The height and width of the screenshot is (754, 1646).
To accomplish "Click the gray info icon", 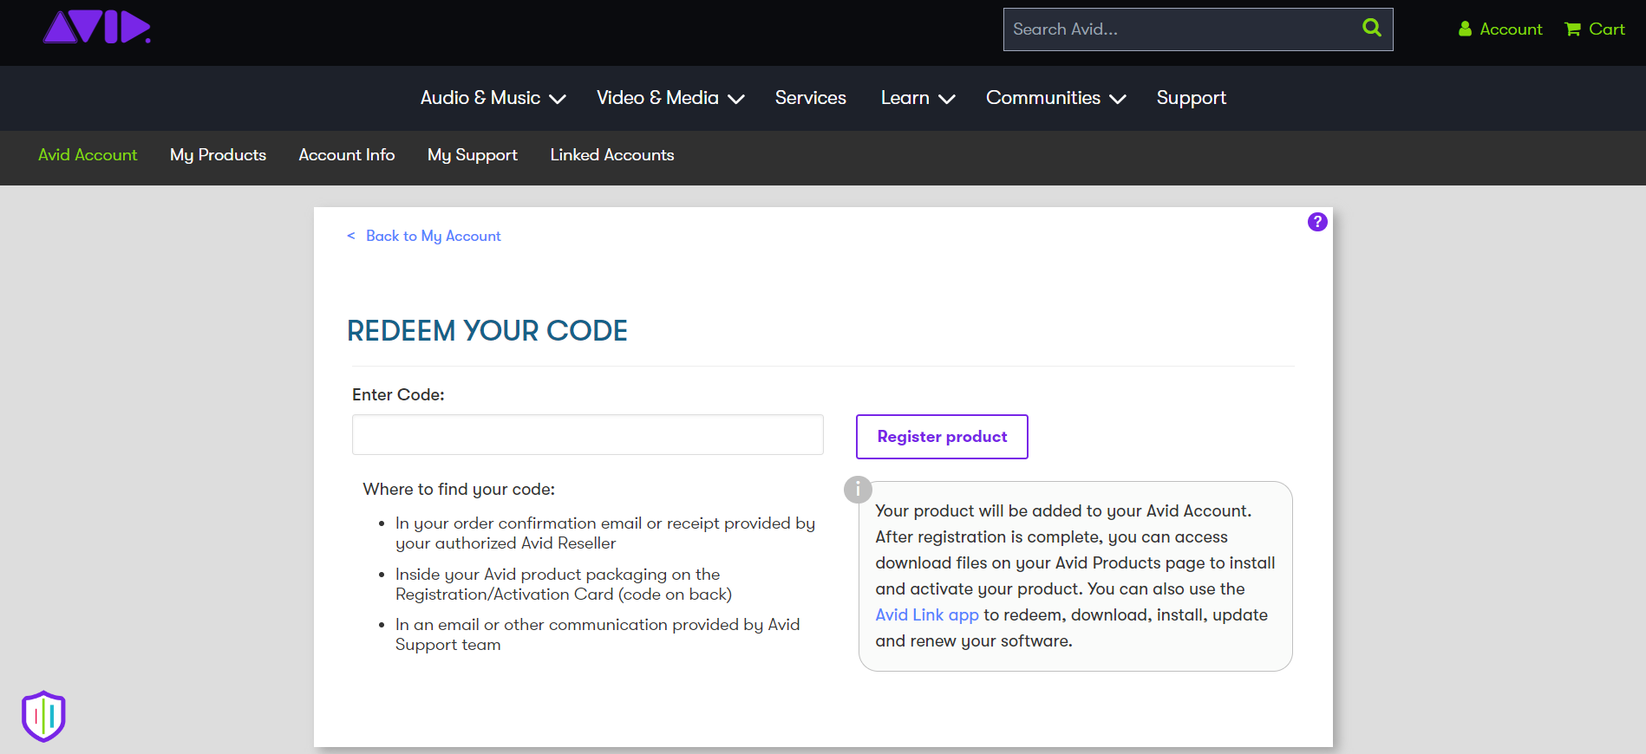I will pyautogui.click(x=858, y=490).
